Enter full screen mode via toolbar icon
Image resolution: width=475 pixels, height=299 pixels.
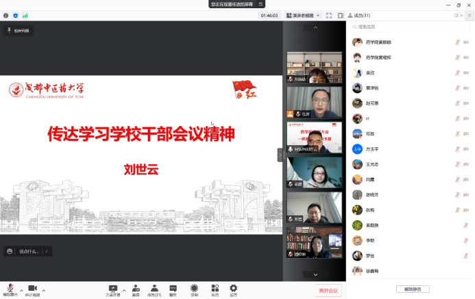point(329,16)
